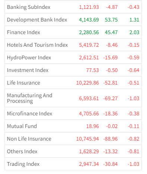The width and height of the screenshot is (147, 174).
Task: Open the Finance Index row
Action: 73,32
